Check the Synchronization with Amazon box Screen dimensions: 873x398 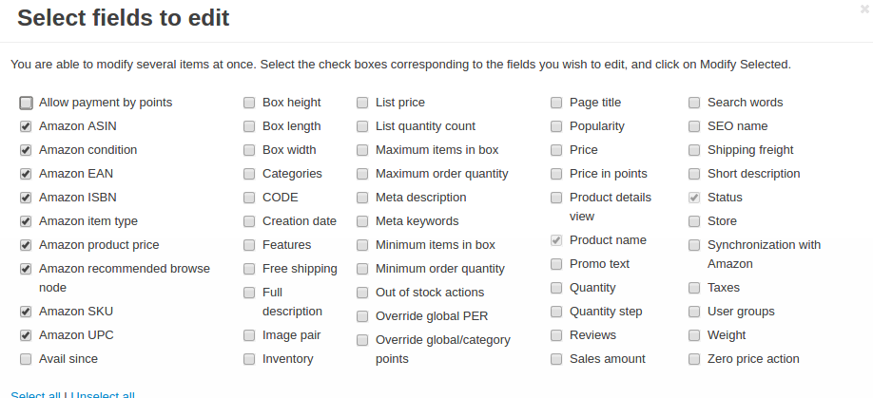(x=694, y=245)
